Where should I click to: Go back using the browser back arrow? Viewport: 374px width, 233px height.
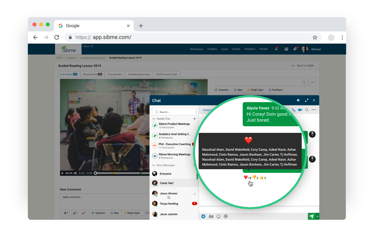pos(35,37)
